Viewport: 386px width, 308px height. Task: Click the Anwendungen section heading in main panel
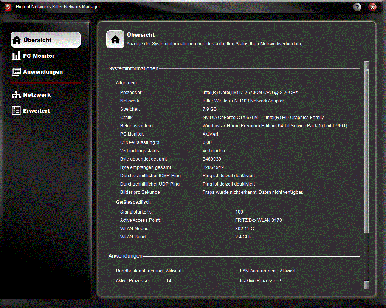click(x=125, y=256)
